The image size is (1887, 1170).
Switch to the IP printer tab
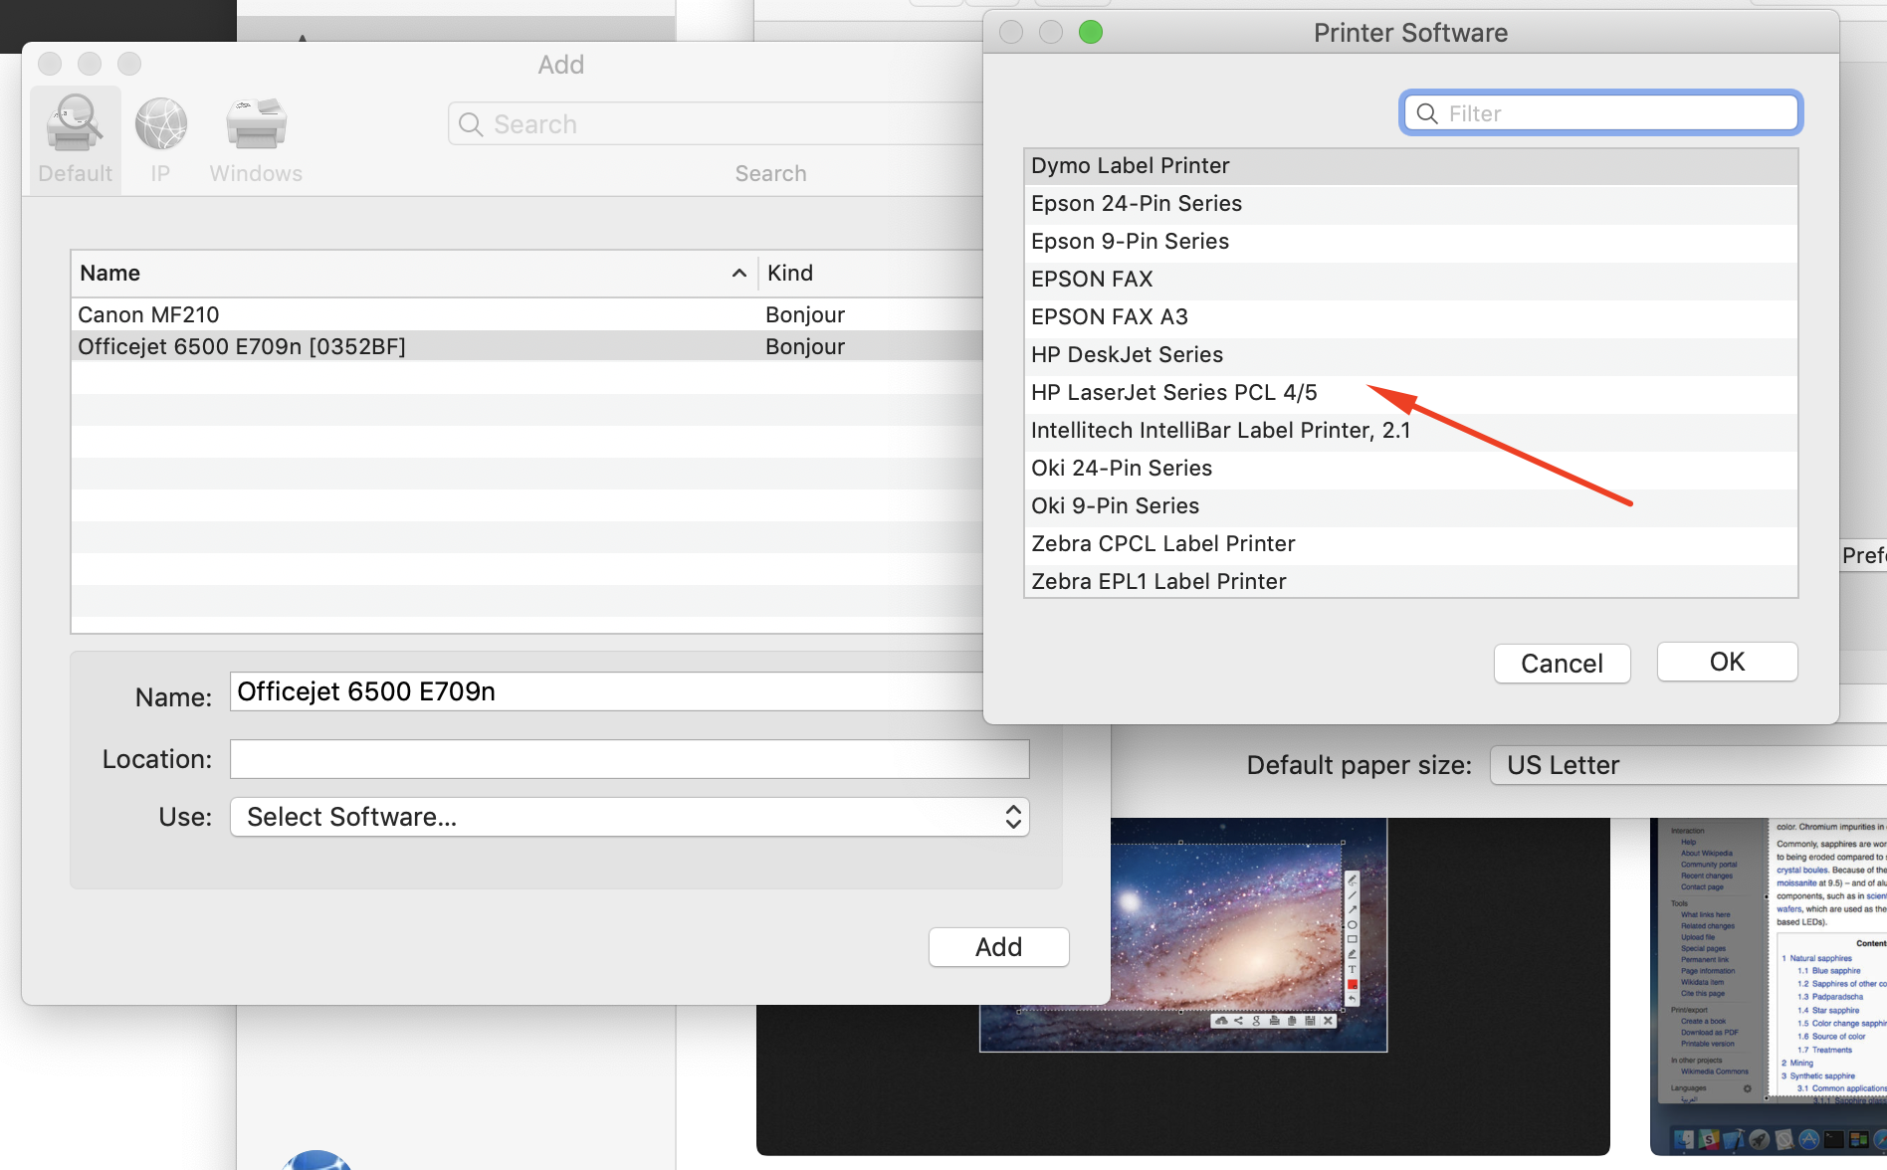(x=160, y=139)
